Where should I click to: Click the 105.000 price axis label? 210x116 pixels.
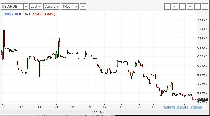tap(203, 56)
